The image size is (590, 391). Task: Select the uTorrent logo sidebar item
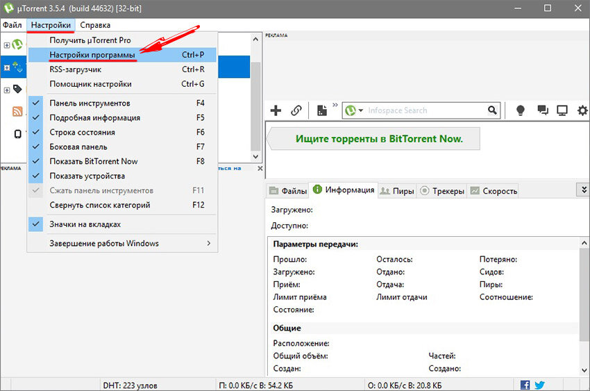pyautogui.click(x=17, y=44)
